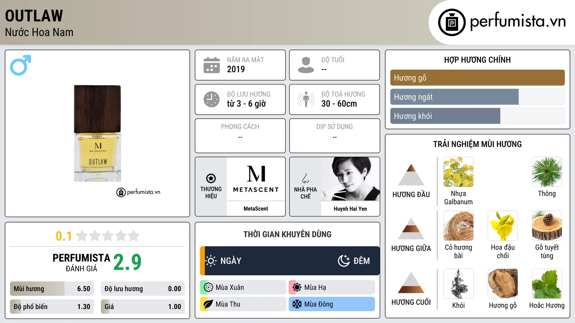Screen dimensions: 575x323
Task: Click the OUTLAW perfume title
Action: (x=34, y=16)
